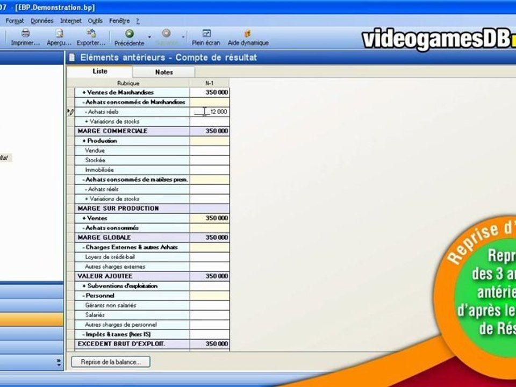Screen dimensions: 516x387
Task: Click the document icon beside Eléments antérieurs title
Action: tap(71, 58)
